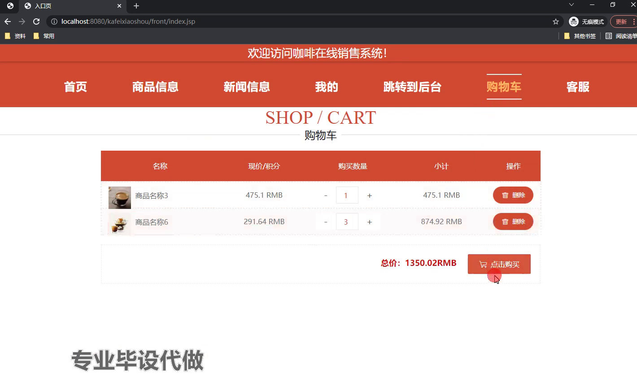The image size is (637, 382).
Task: Open the 阅读清单 reading list
Action: coord(621,36)
